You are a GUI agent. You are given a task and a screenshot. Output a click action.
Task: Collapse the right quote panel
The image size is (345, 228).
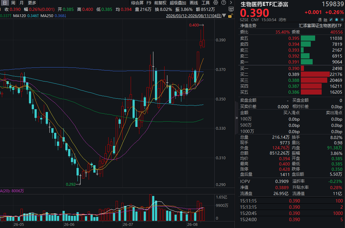236,118
